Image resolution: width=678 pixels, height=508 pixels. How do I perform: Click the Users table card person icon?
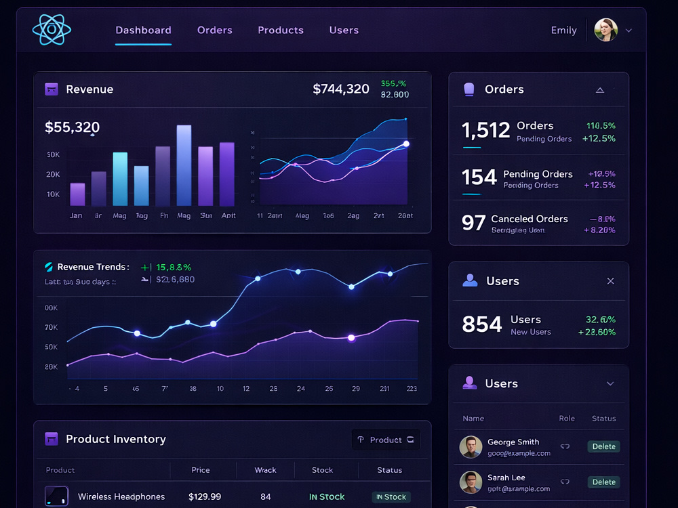pyautogui.click(x=470, y=383)
